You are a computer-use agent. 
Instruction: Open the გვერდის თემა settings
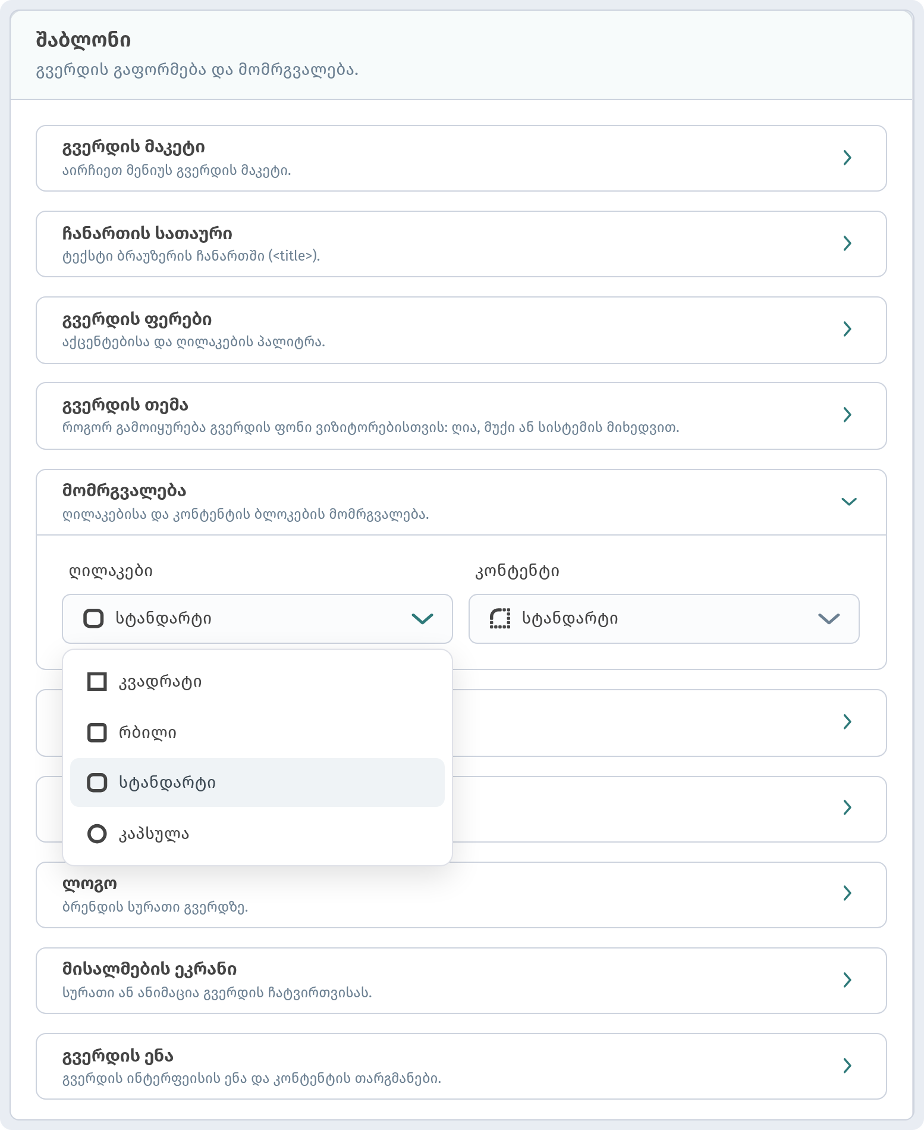point(461,416)
